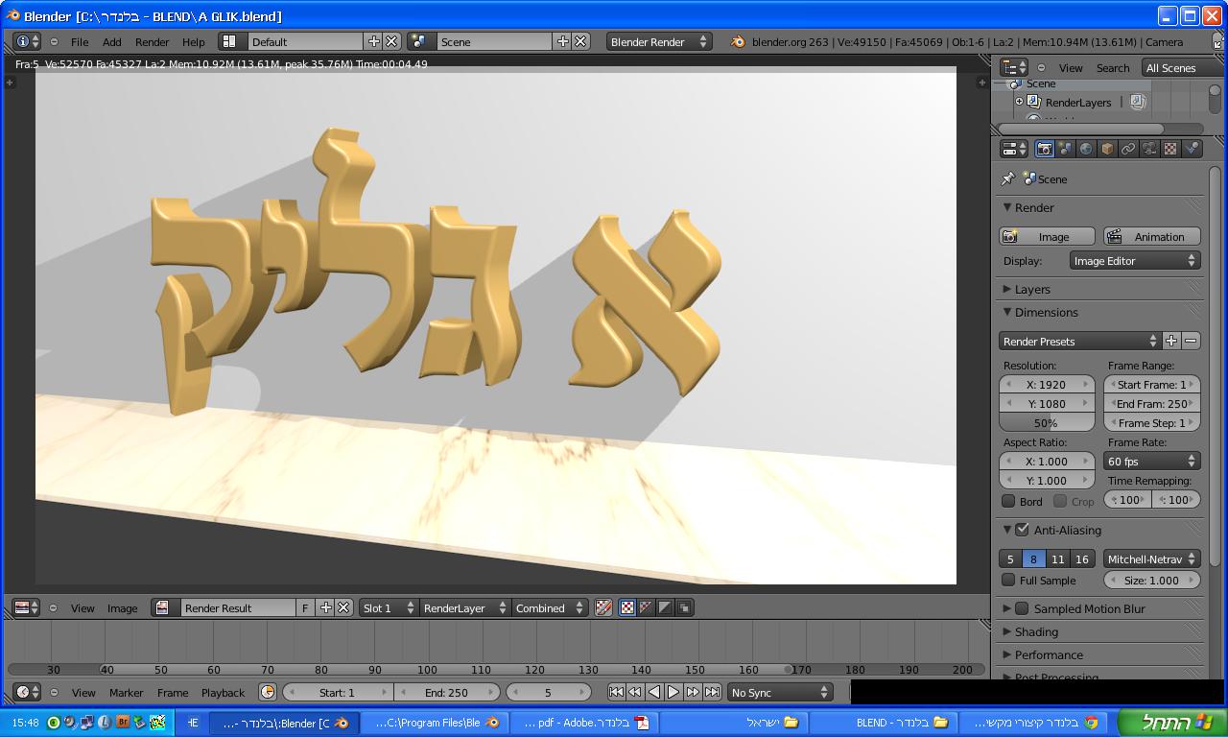Open the Outliner editor type selector
1228x737 pixels.
(x=1014, y=67)
